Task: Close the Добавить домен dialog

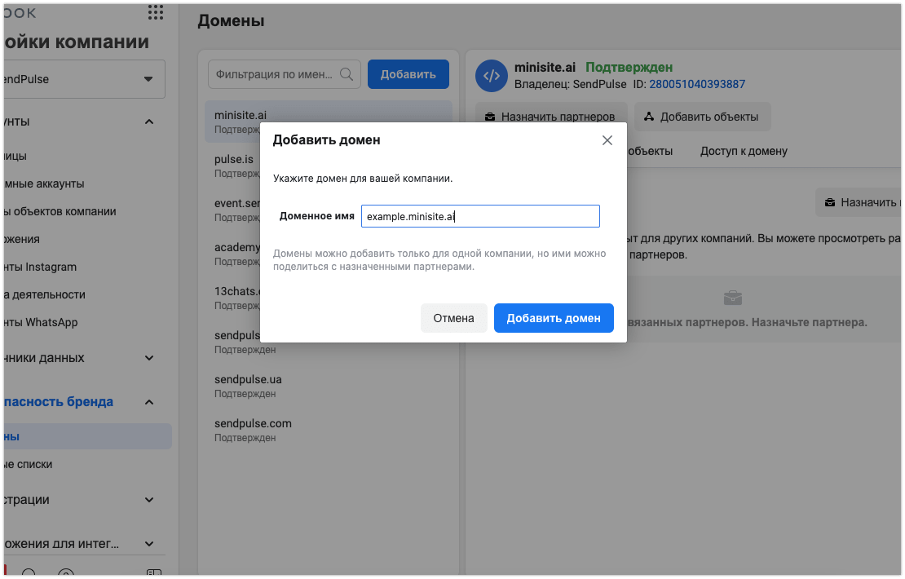Action: coord(607,140)
